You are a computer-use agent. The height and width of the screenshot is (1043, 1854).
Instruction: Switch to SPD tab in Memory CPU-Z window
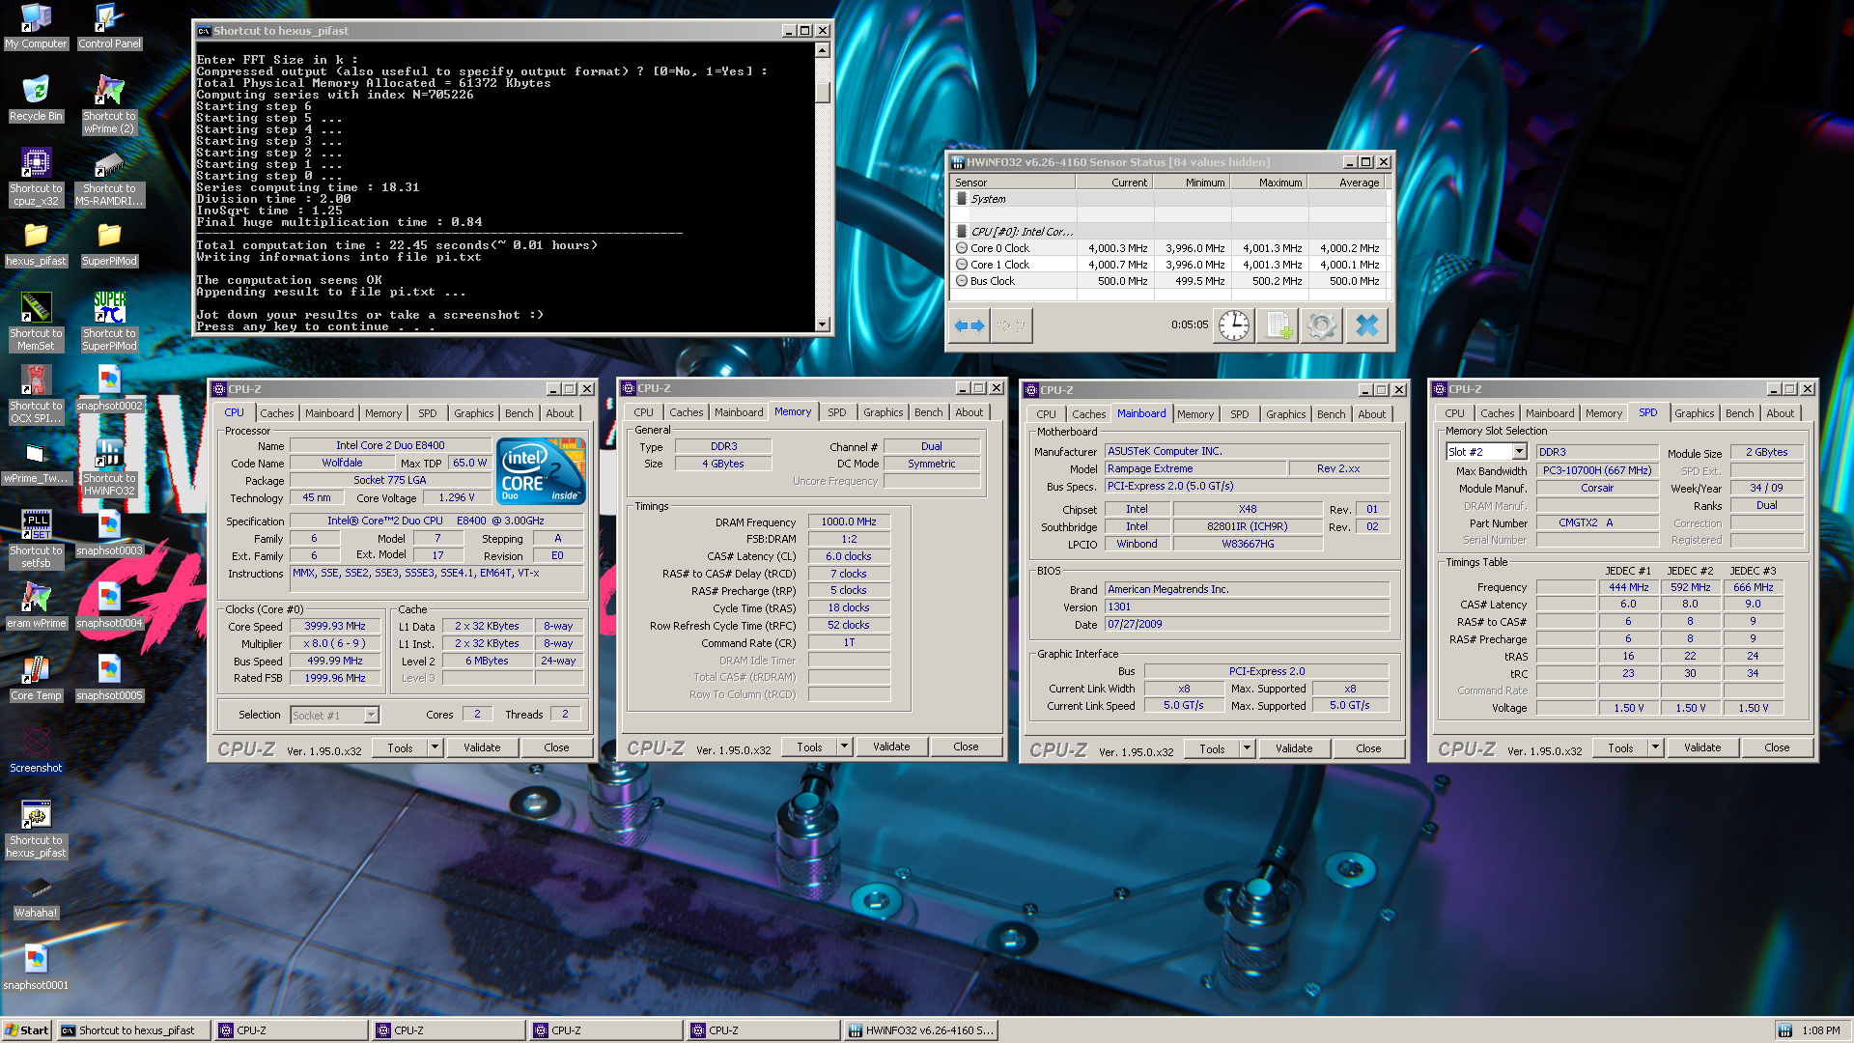836,412
